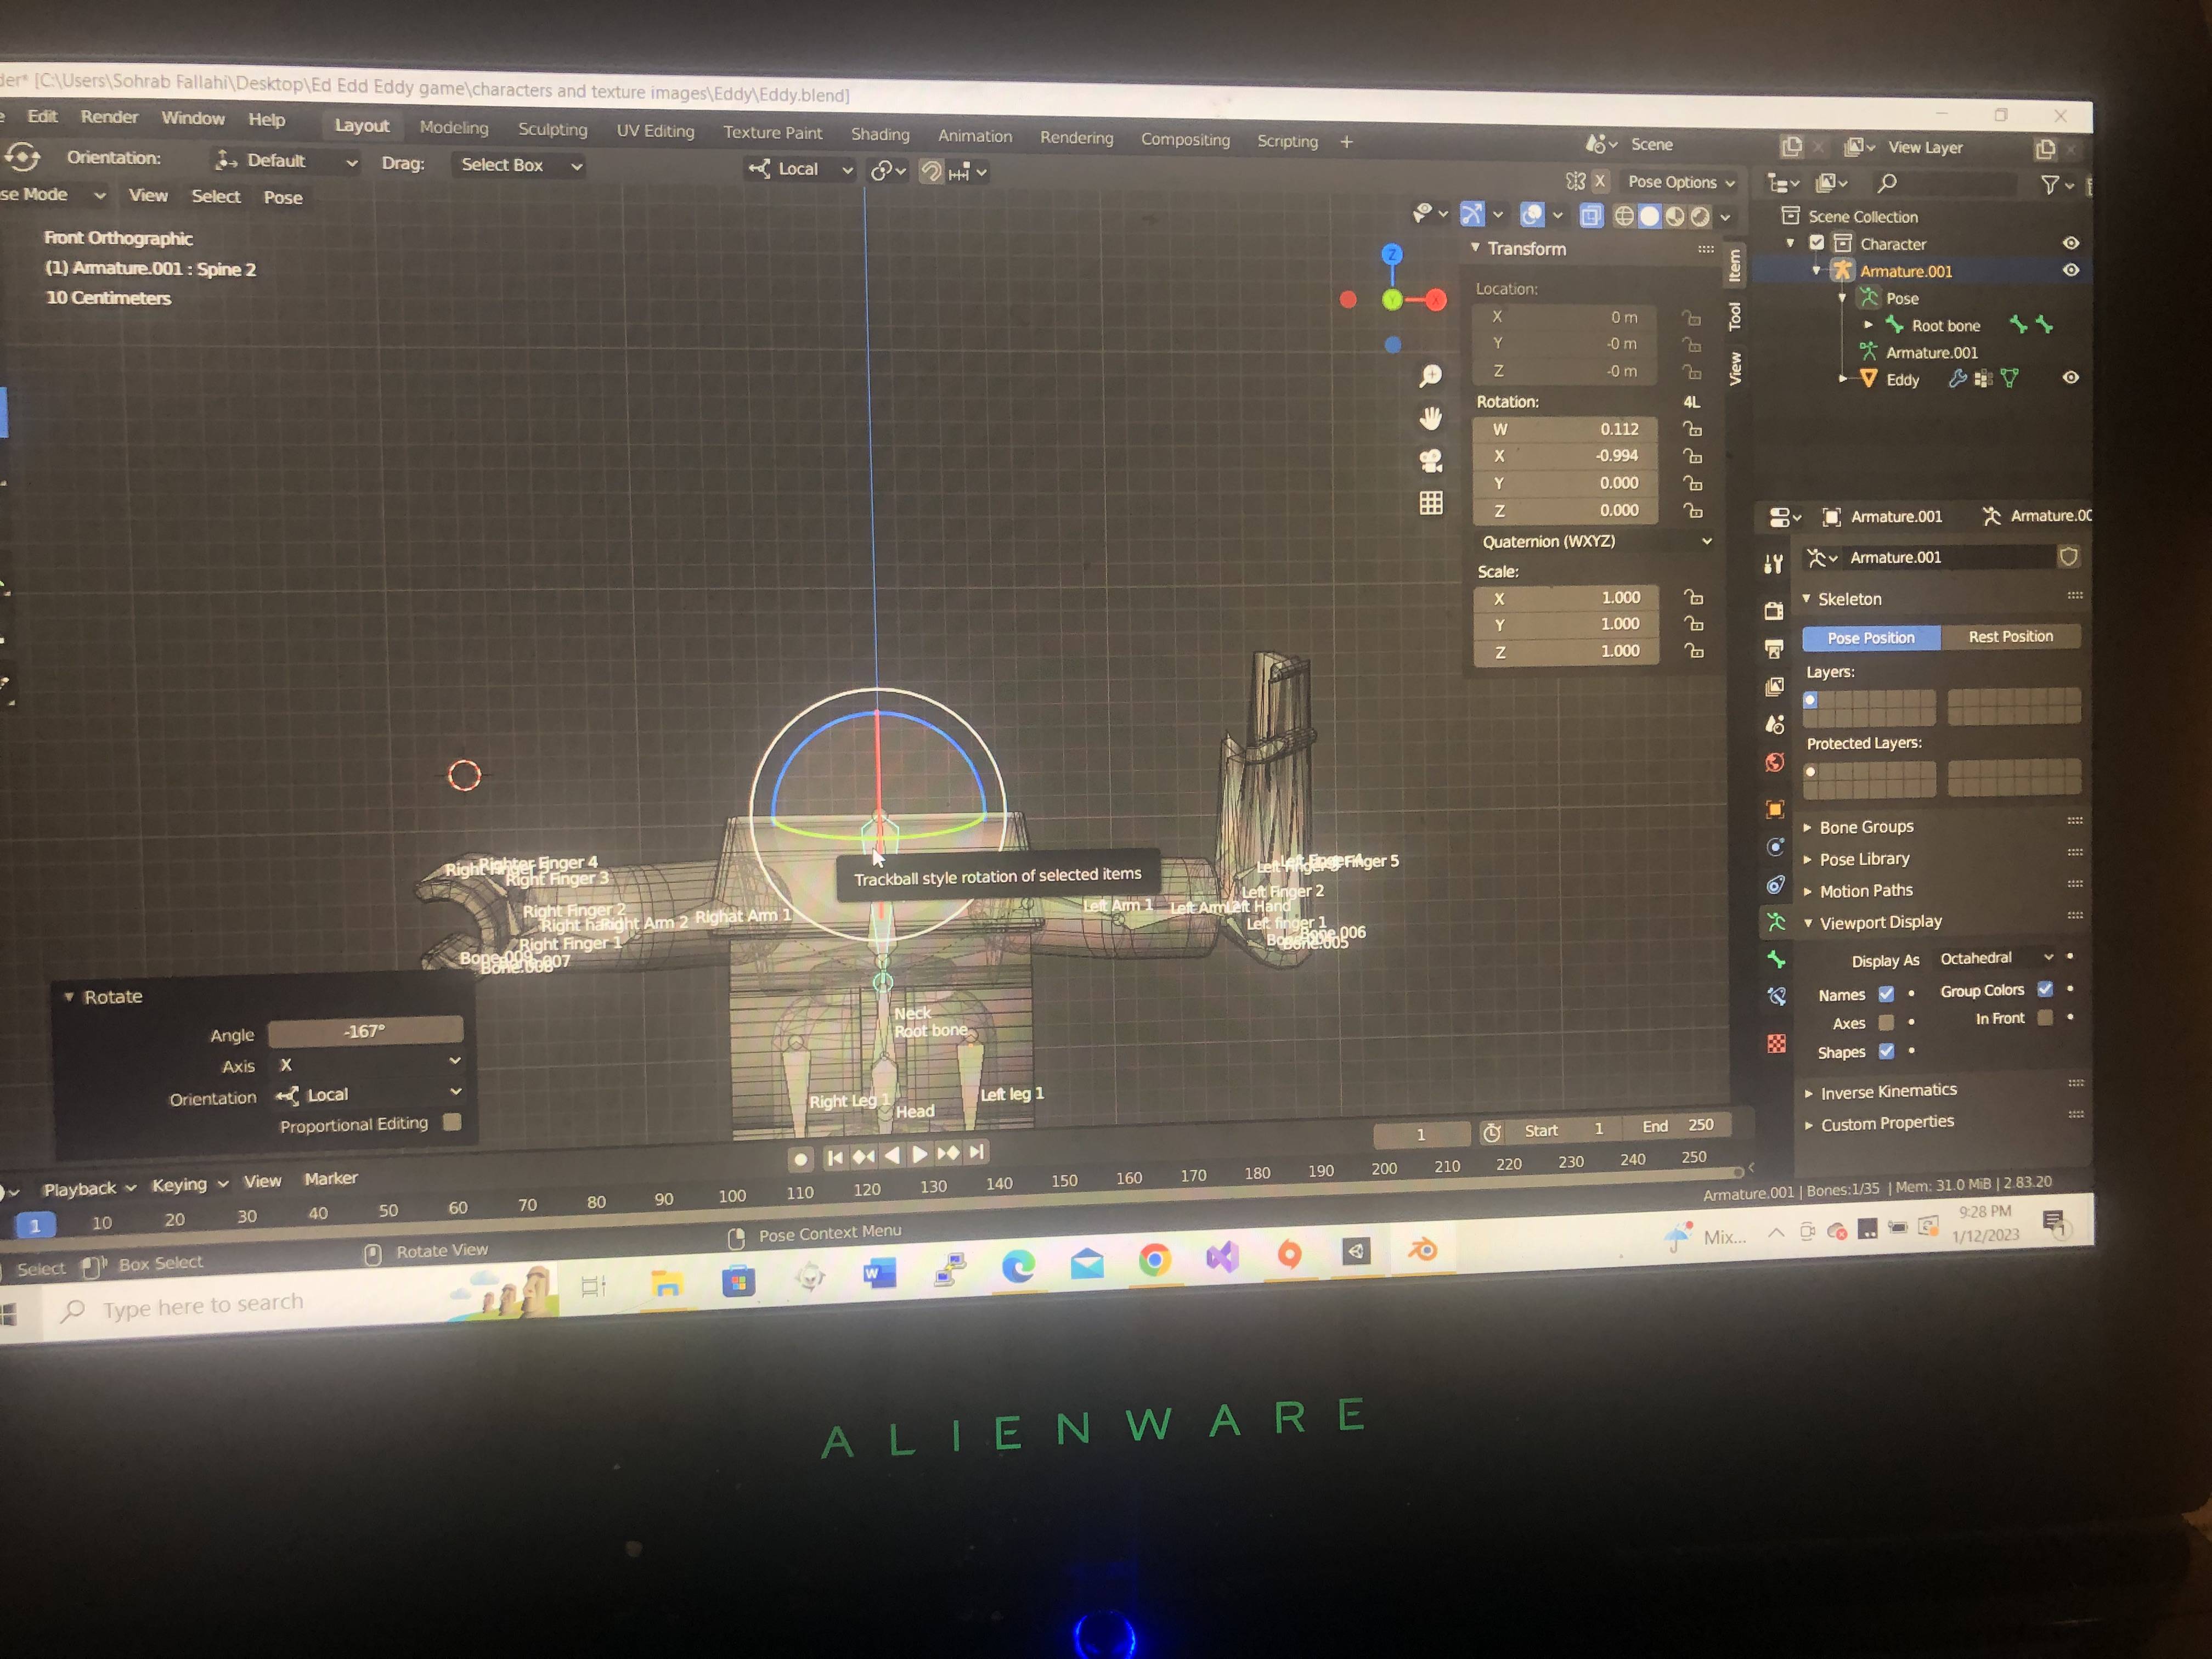
Task: Click the outliner filter funnel icon
Action: 2050,185
